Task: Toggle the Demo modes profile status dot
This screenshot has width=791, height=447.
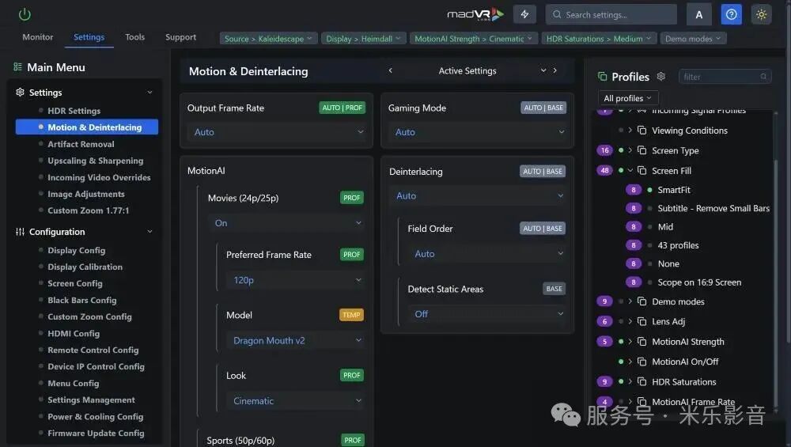Action: coord(621,301)
